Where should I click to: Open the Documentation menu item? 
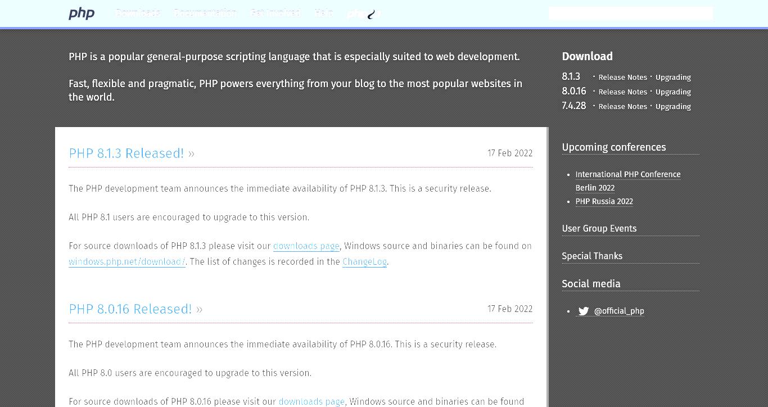pyautogui.click(x=205, y=12)
